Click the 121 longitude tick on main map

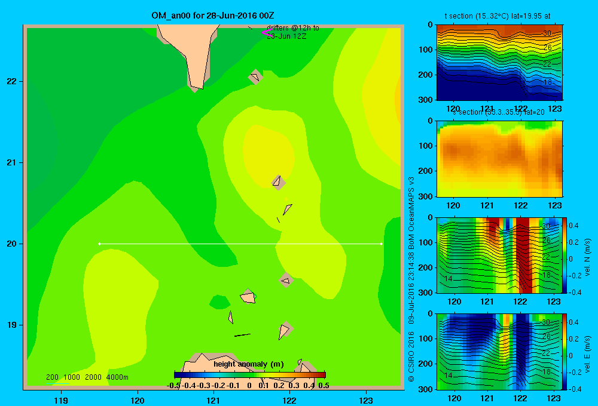click(x=213, y=401)
